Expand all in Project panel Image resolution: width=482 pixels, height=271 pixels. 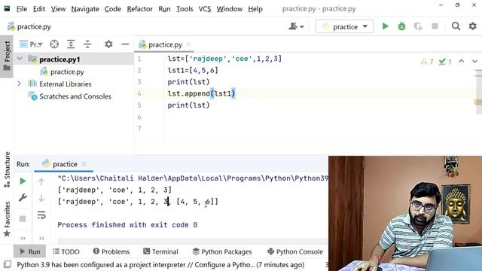(x=71, y=44)
